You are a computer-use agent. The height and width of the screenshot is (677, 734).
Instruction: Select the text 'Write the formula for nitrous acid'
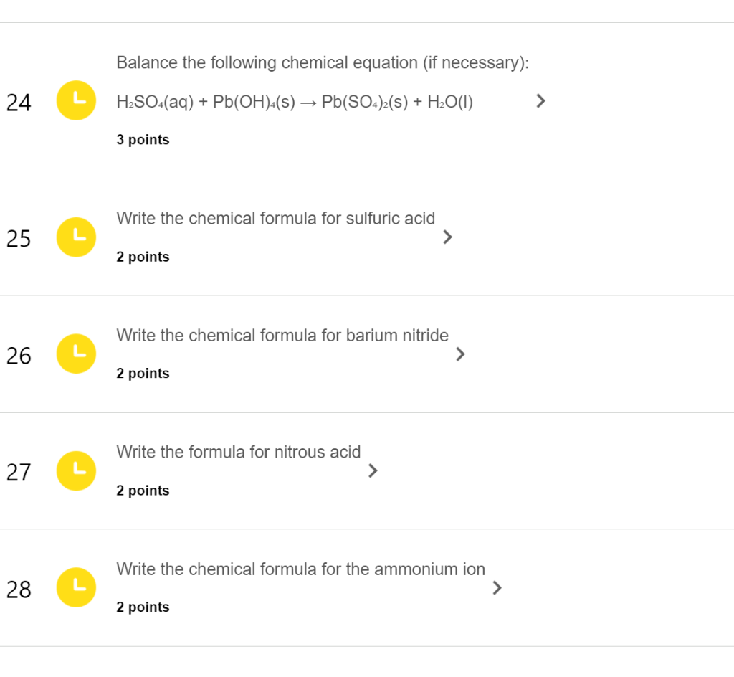239,452
